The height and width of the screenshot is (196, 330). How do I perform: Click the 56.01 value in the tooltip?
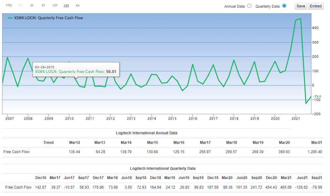click(x=111, y=72)
